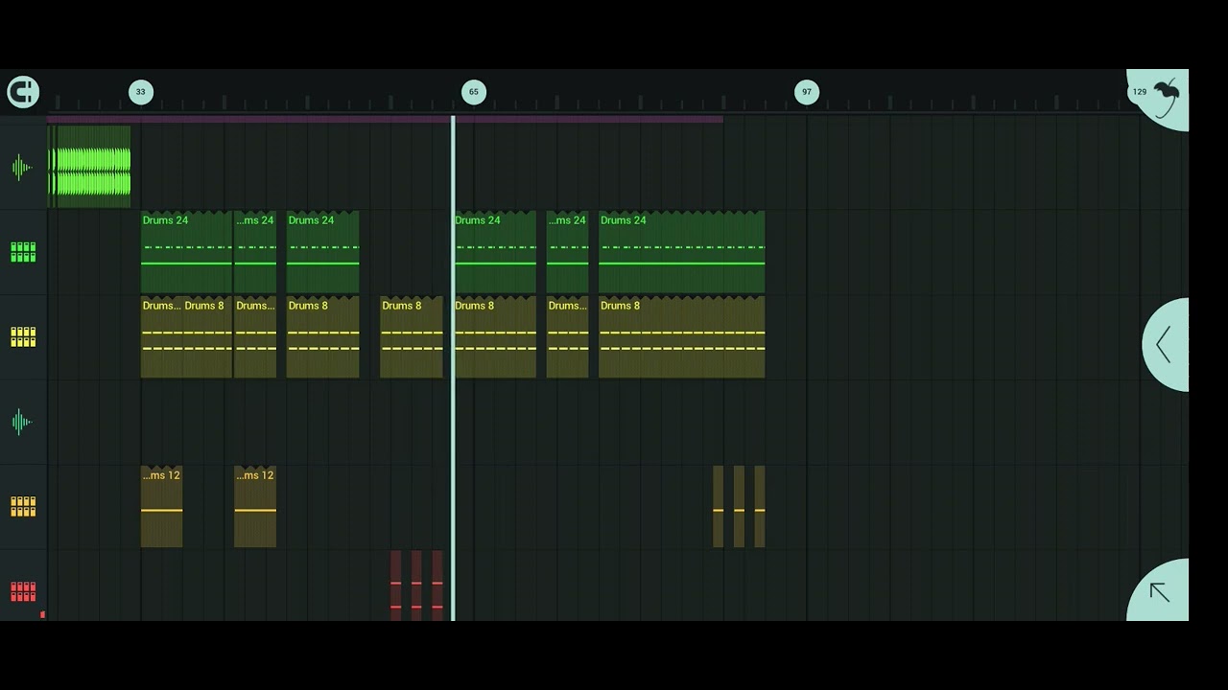Click the white playhead line
The image size is (1228, 690).
[453, 368]
